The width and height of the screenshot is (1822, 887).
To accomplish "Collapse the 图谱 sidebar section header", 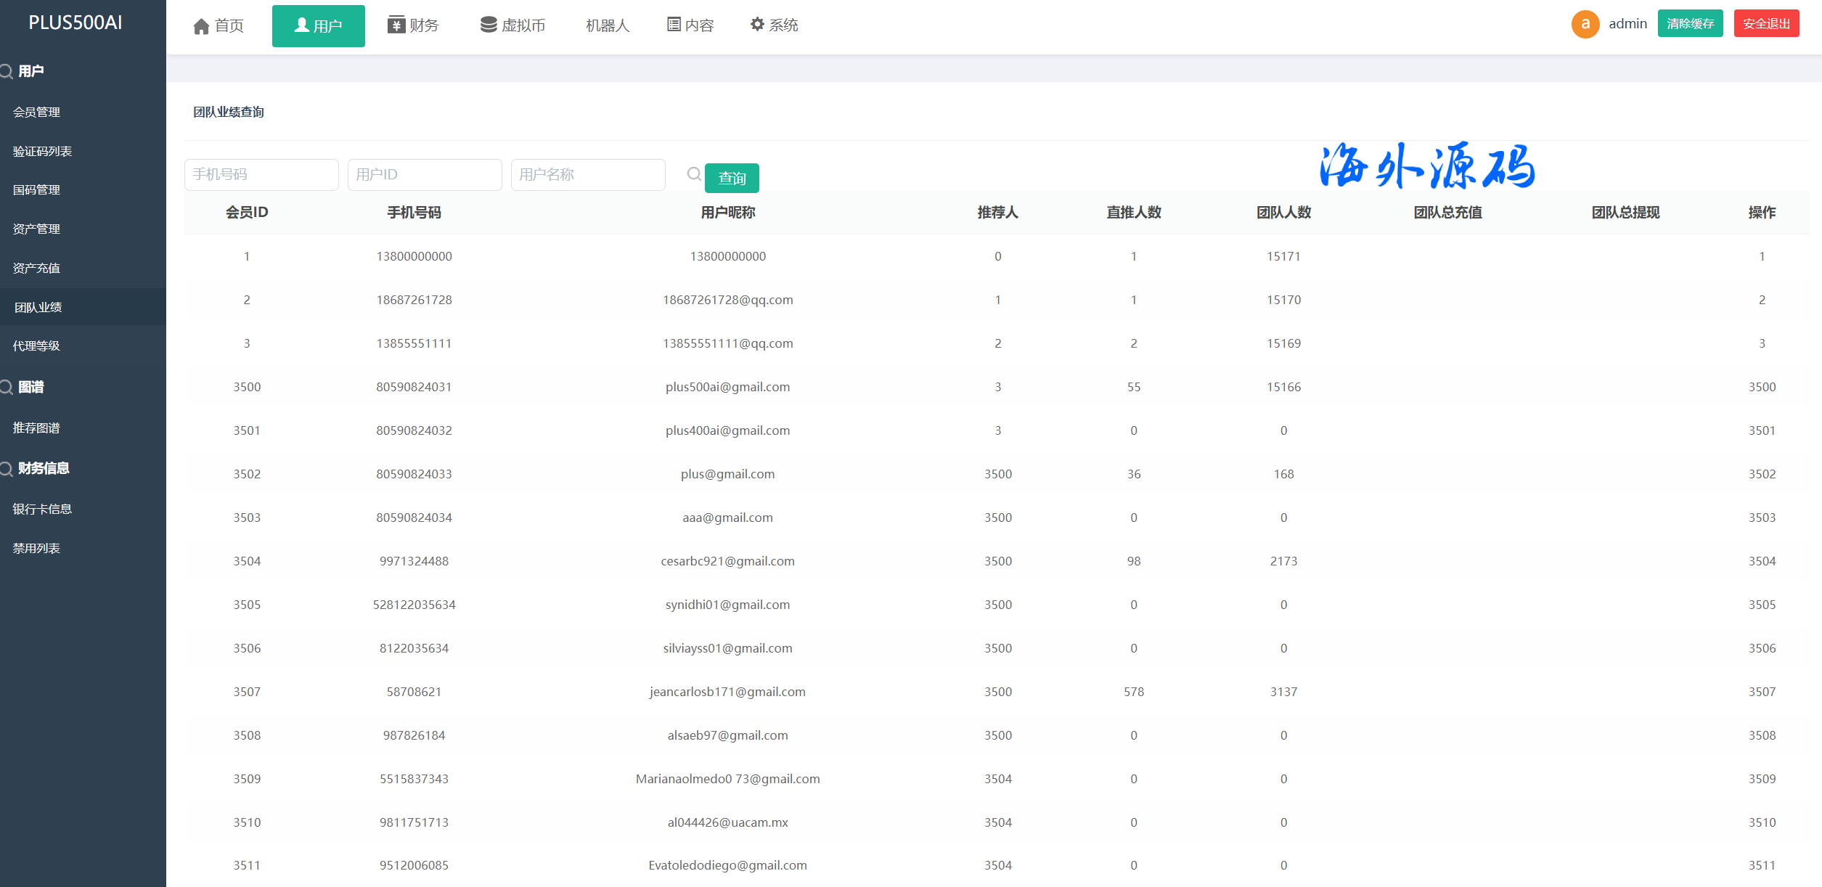I will click(31, 387).
